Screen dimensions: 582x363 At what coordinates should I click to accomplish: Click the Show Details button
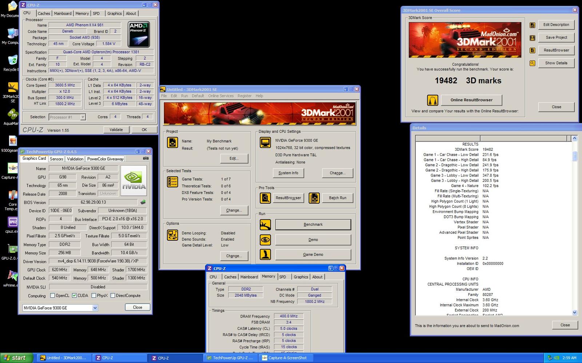coord(556,63)
